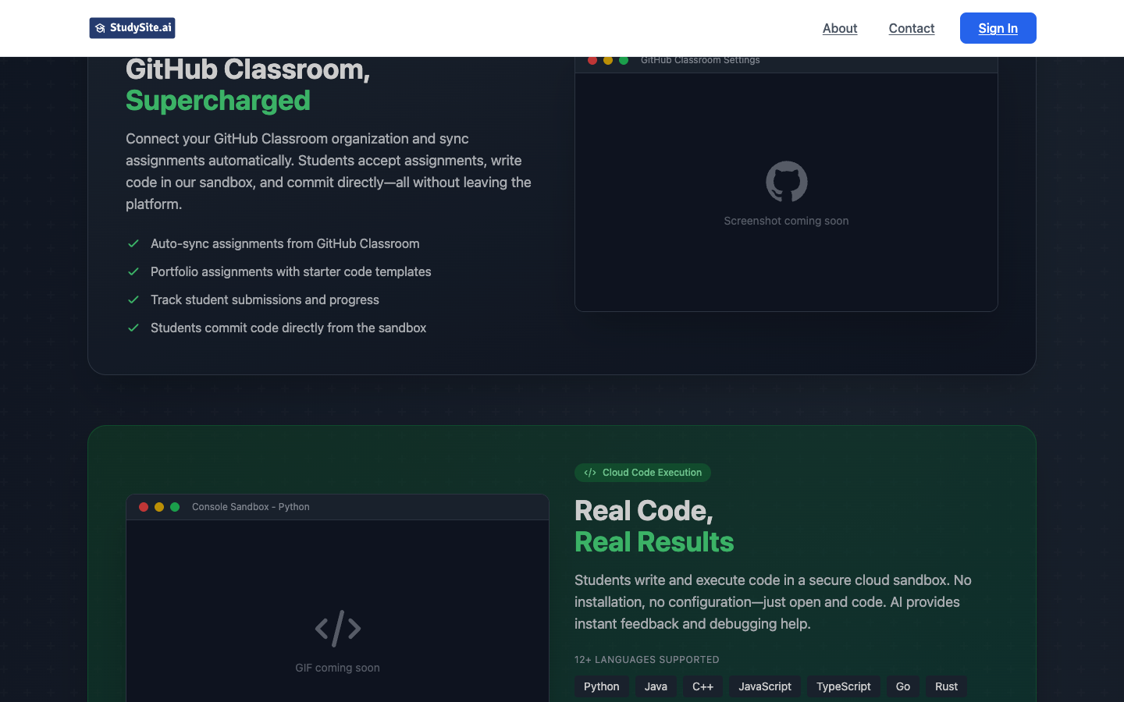Select the TypeScript language tag
The width and height of the screenshot is (1124, 702).
click(843, 686)
